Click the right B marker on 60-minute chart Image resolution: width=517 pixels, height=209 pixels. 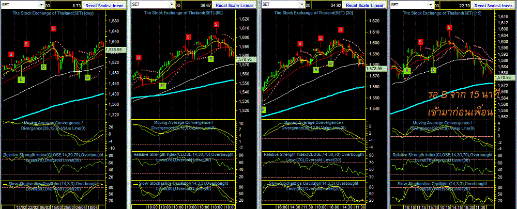[x=211, y=59]
